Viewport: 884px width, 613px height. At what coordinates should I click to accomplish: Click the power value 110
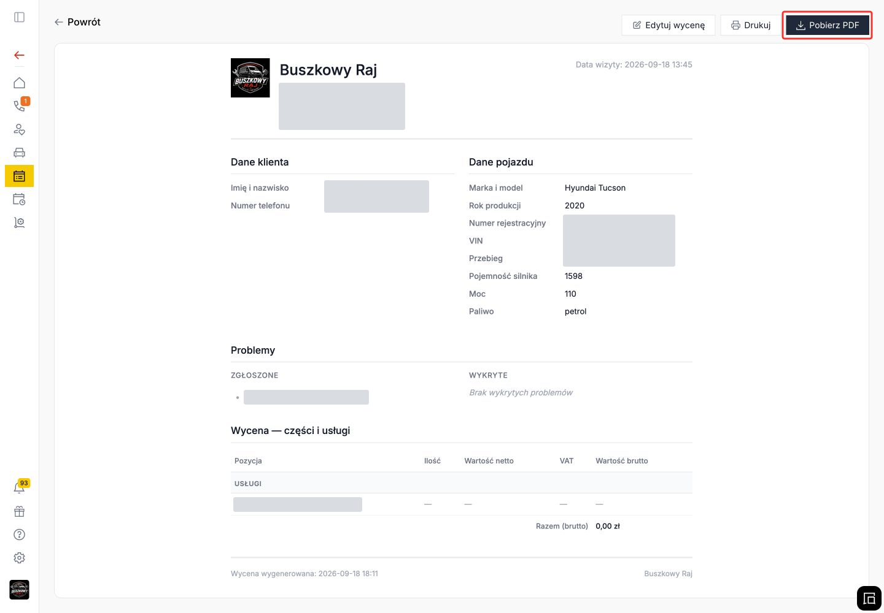coord(570,294)
